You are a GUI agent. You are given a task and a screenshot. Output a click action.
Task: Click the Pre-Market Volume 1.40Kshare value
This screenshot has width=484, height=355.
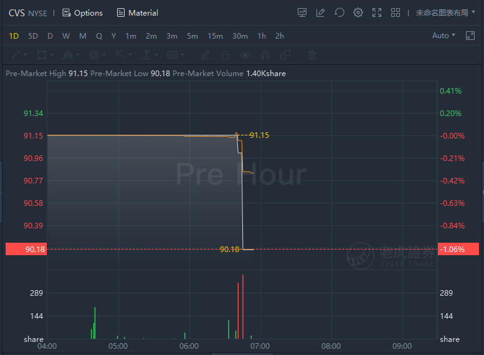[266, 74]
